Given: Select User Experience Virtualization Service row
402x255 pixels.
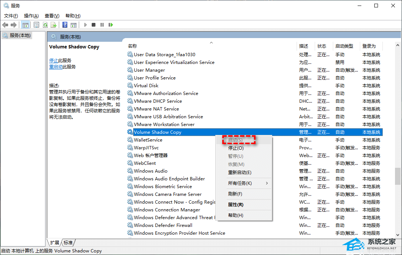Looking at the screenshot, I should pyautogui.click(x=254, y=62).
